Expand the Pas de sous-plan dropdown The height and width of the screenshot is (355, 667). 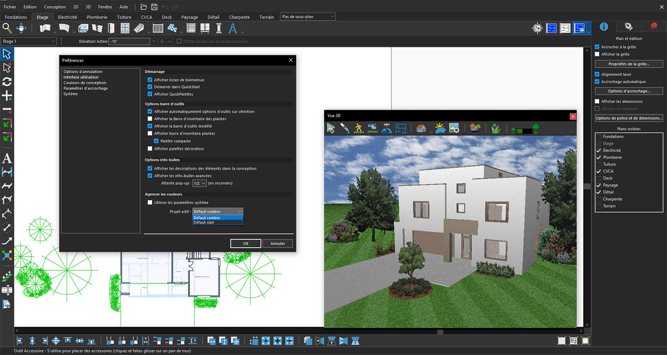pyautogui.click(x=308, y=17)
